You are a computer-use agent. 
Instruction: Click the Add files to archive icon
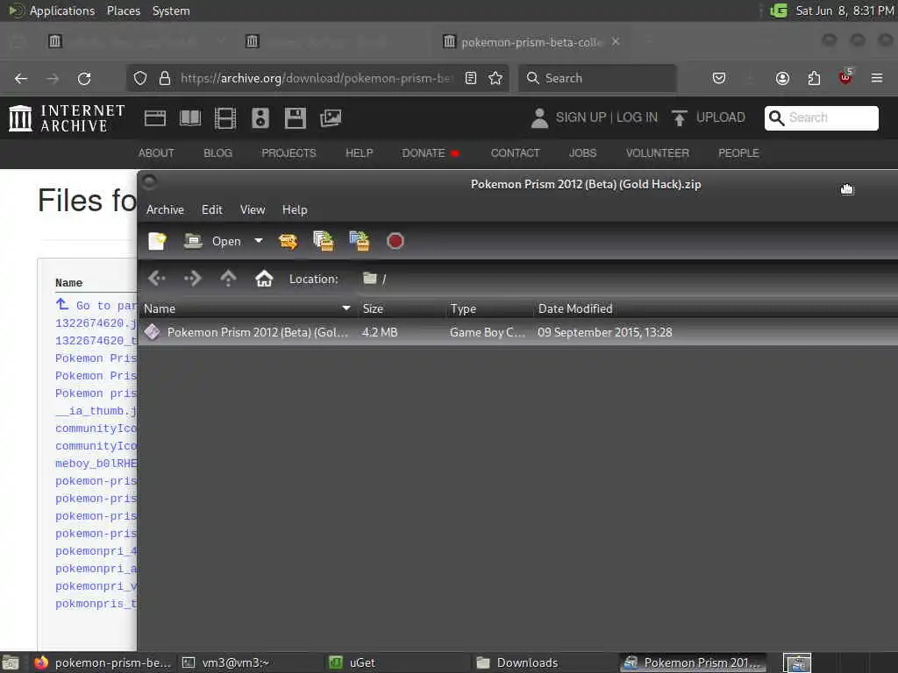[324, 241]
